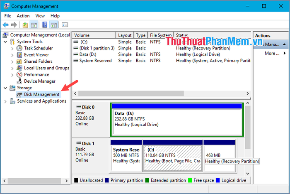Open the Action menu

pyautogui.click(x=23, y=16)
